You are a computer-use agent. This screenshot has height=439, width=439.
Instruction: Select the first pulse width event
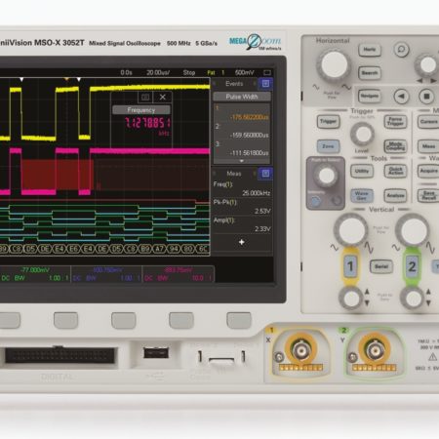pos(242,112)
